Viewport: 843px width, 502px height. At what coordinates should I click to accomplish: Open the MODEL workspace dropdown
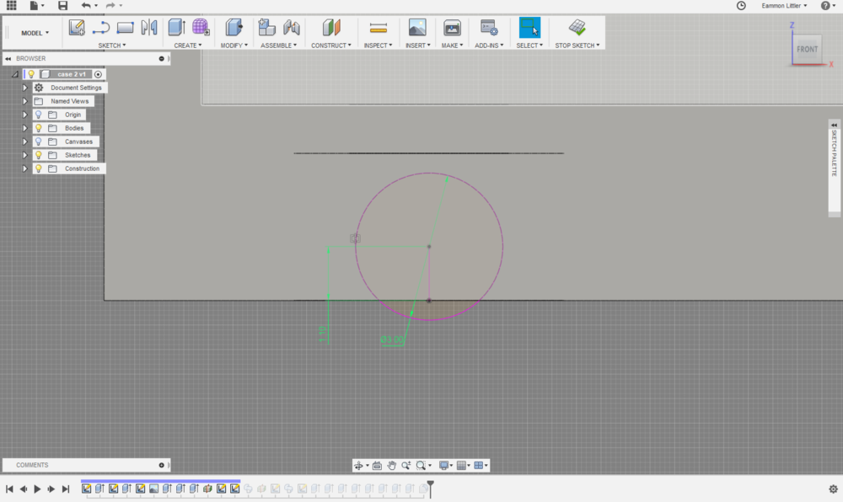35,33
